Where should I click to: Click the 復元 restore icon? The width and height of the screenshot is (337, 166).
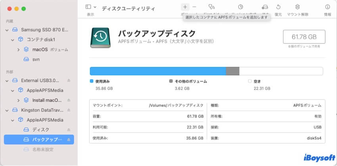278,7
